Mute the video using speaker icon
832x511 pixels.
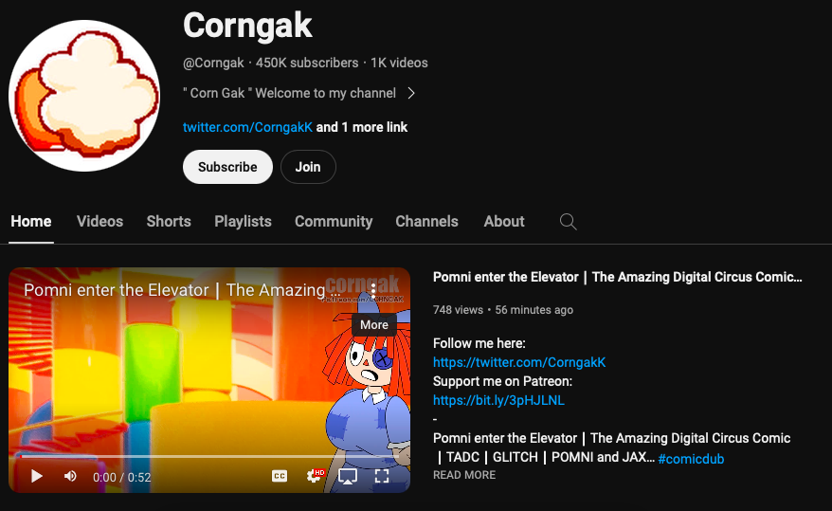pos(70,476)
